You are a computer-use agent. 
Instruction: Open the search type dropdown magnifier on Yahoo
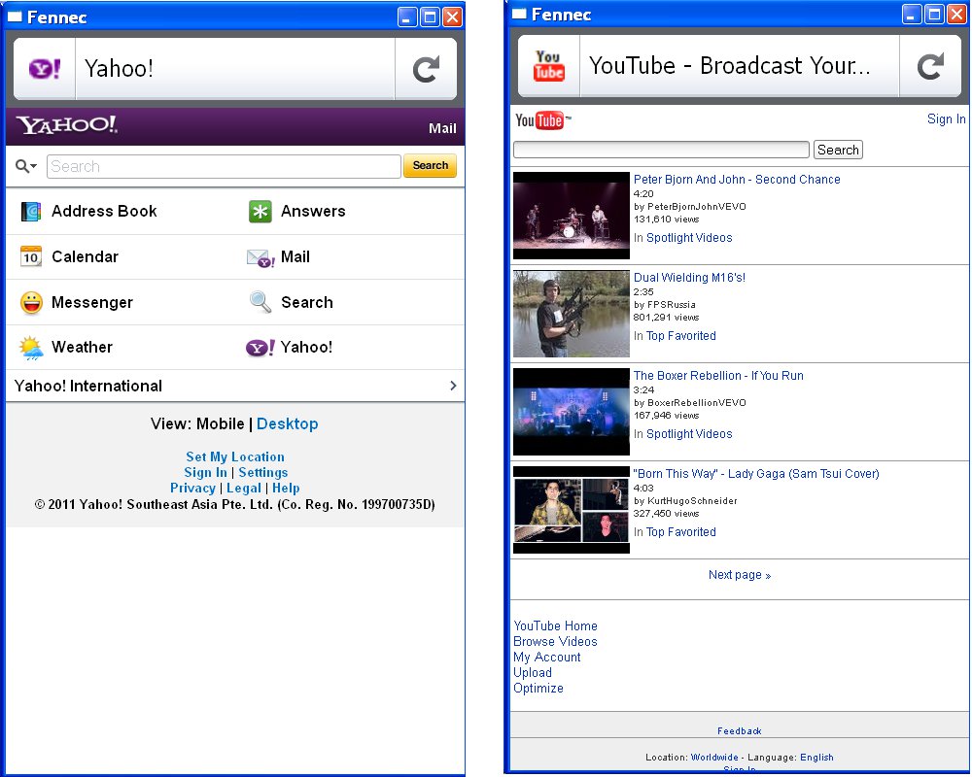click(26, 166)
